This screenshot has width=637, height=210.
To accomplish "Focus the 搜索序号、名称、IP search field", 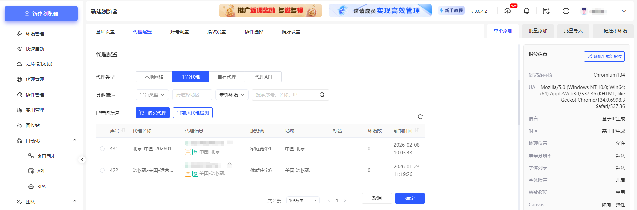I will point(285,95).
